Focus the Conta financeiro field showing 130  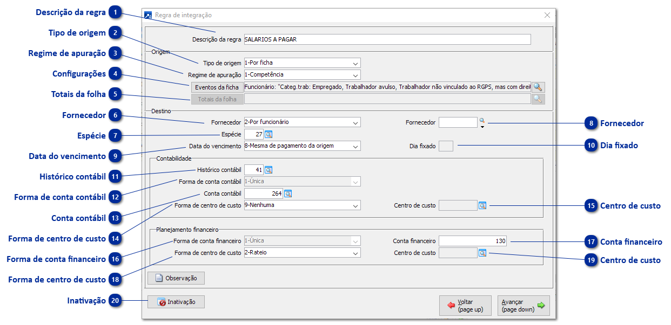[x=473, y=241]
